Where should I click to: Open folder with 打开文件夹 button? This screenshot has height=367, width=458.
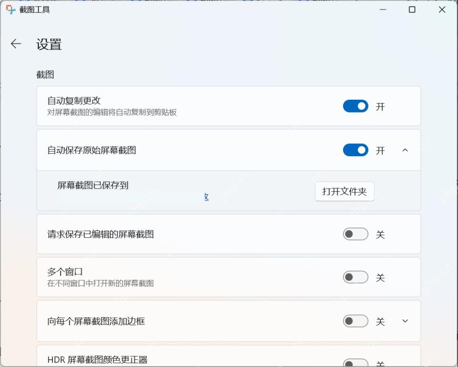point(344,191)
